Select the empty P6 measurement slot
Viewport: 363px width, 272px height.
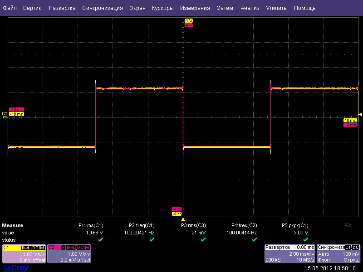point(351,225)
